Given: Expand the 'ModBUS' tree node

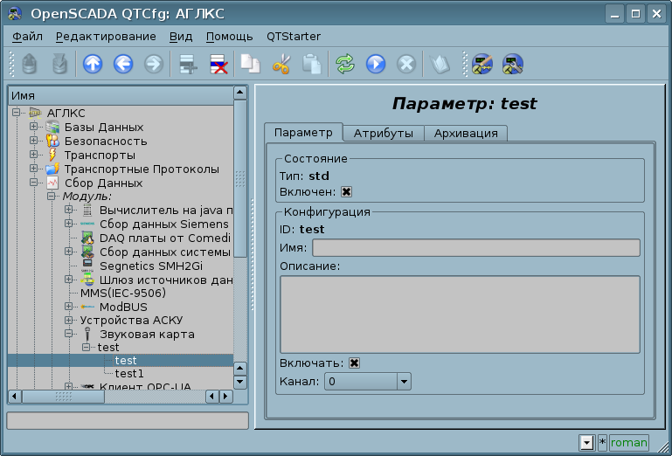Looking at the screenshot, I should point(68,307).
